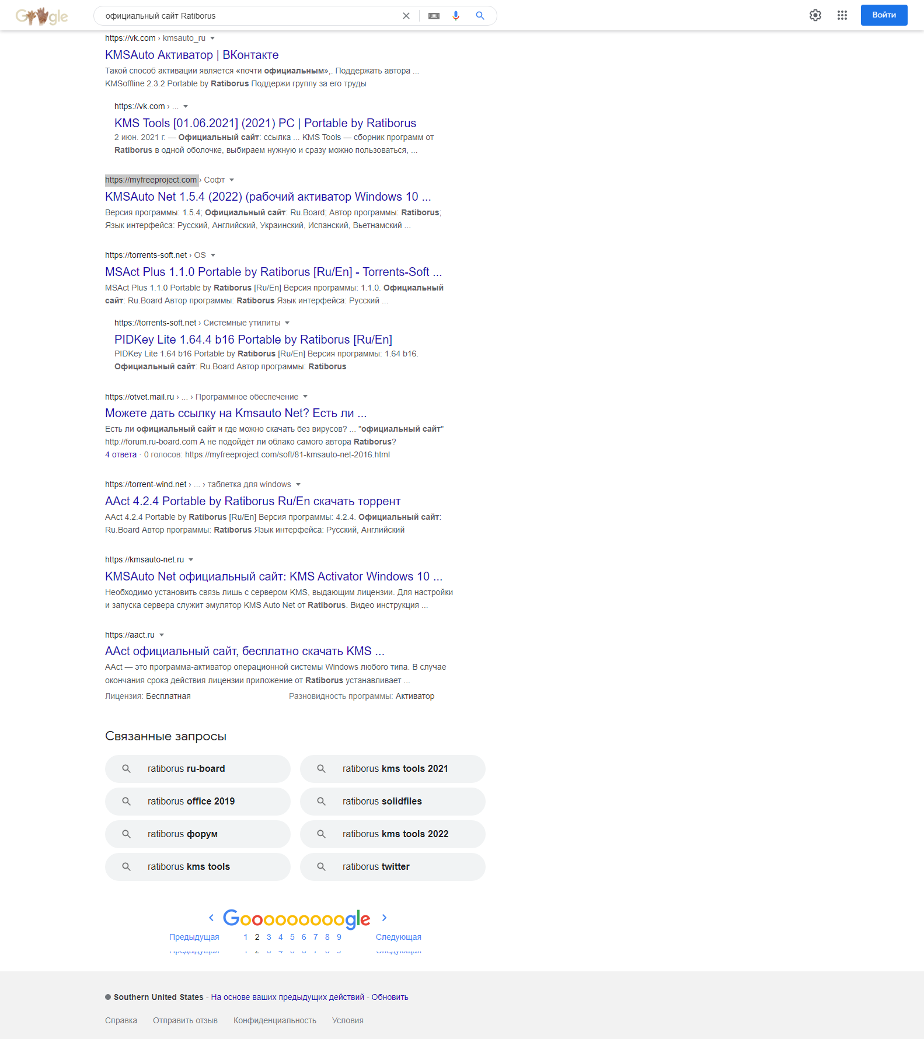Open the on-screen keyboard icon

point(434,16)
